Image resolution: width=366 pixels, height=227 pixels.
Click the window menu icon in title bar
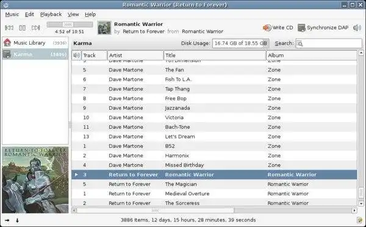pos(5,5)
